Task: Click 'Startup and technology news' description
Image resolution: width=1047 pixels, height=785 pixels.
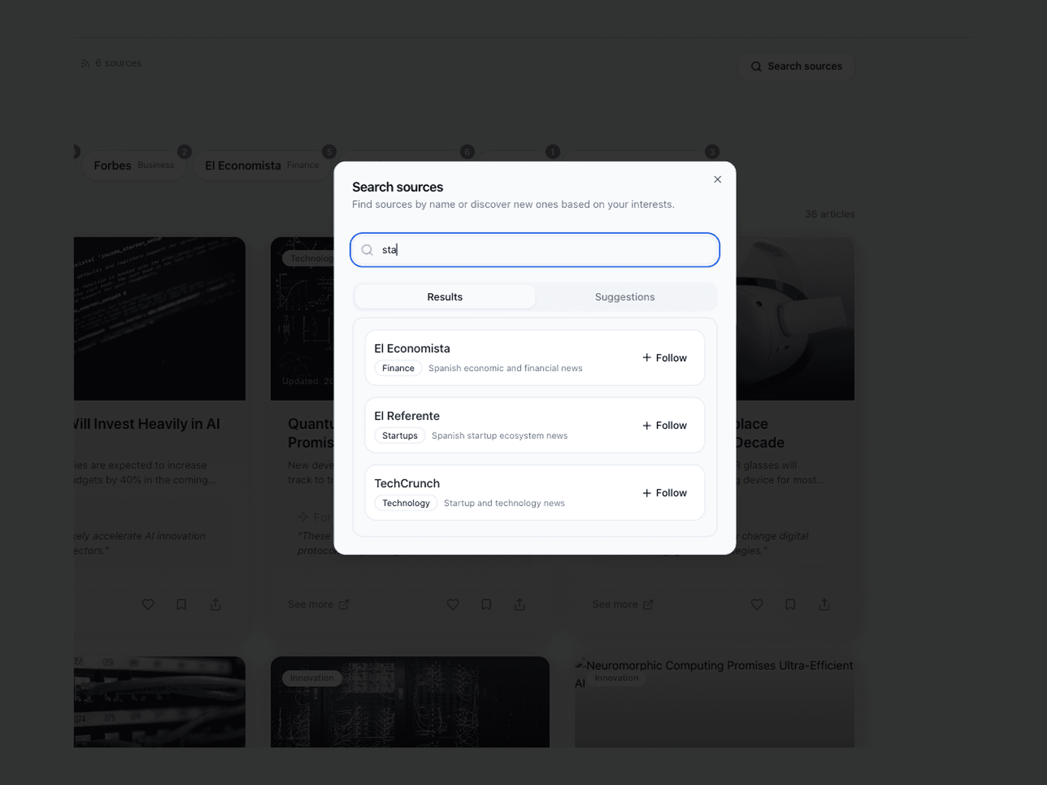Action: coord(504,503)
